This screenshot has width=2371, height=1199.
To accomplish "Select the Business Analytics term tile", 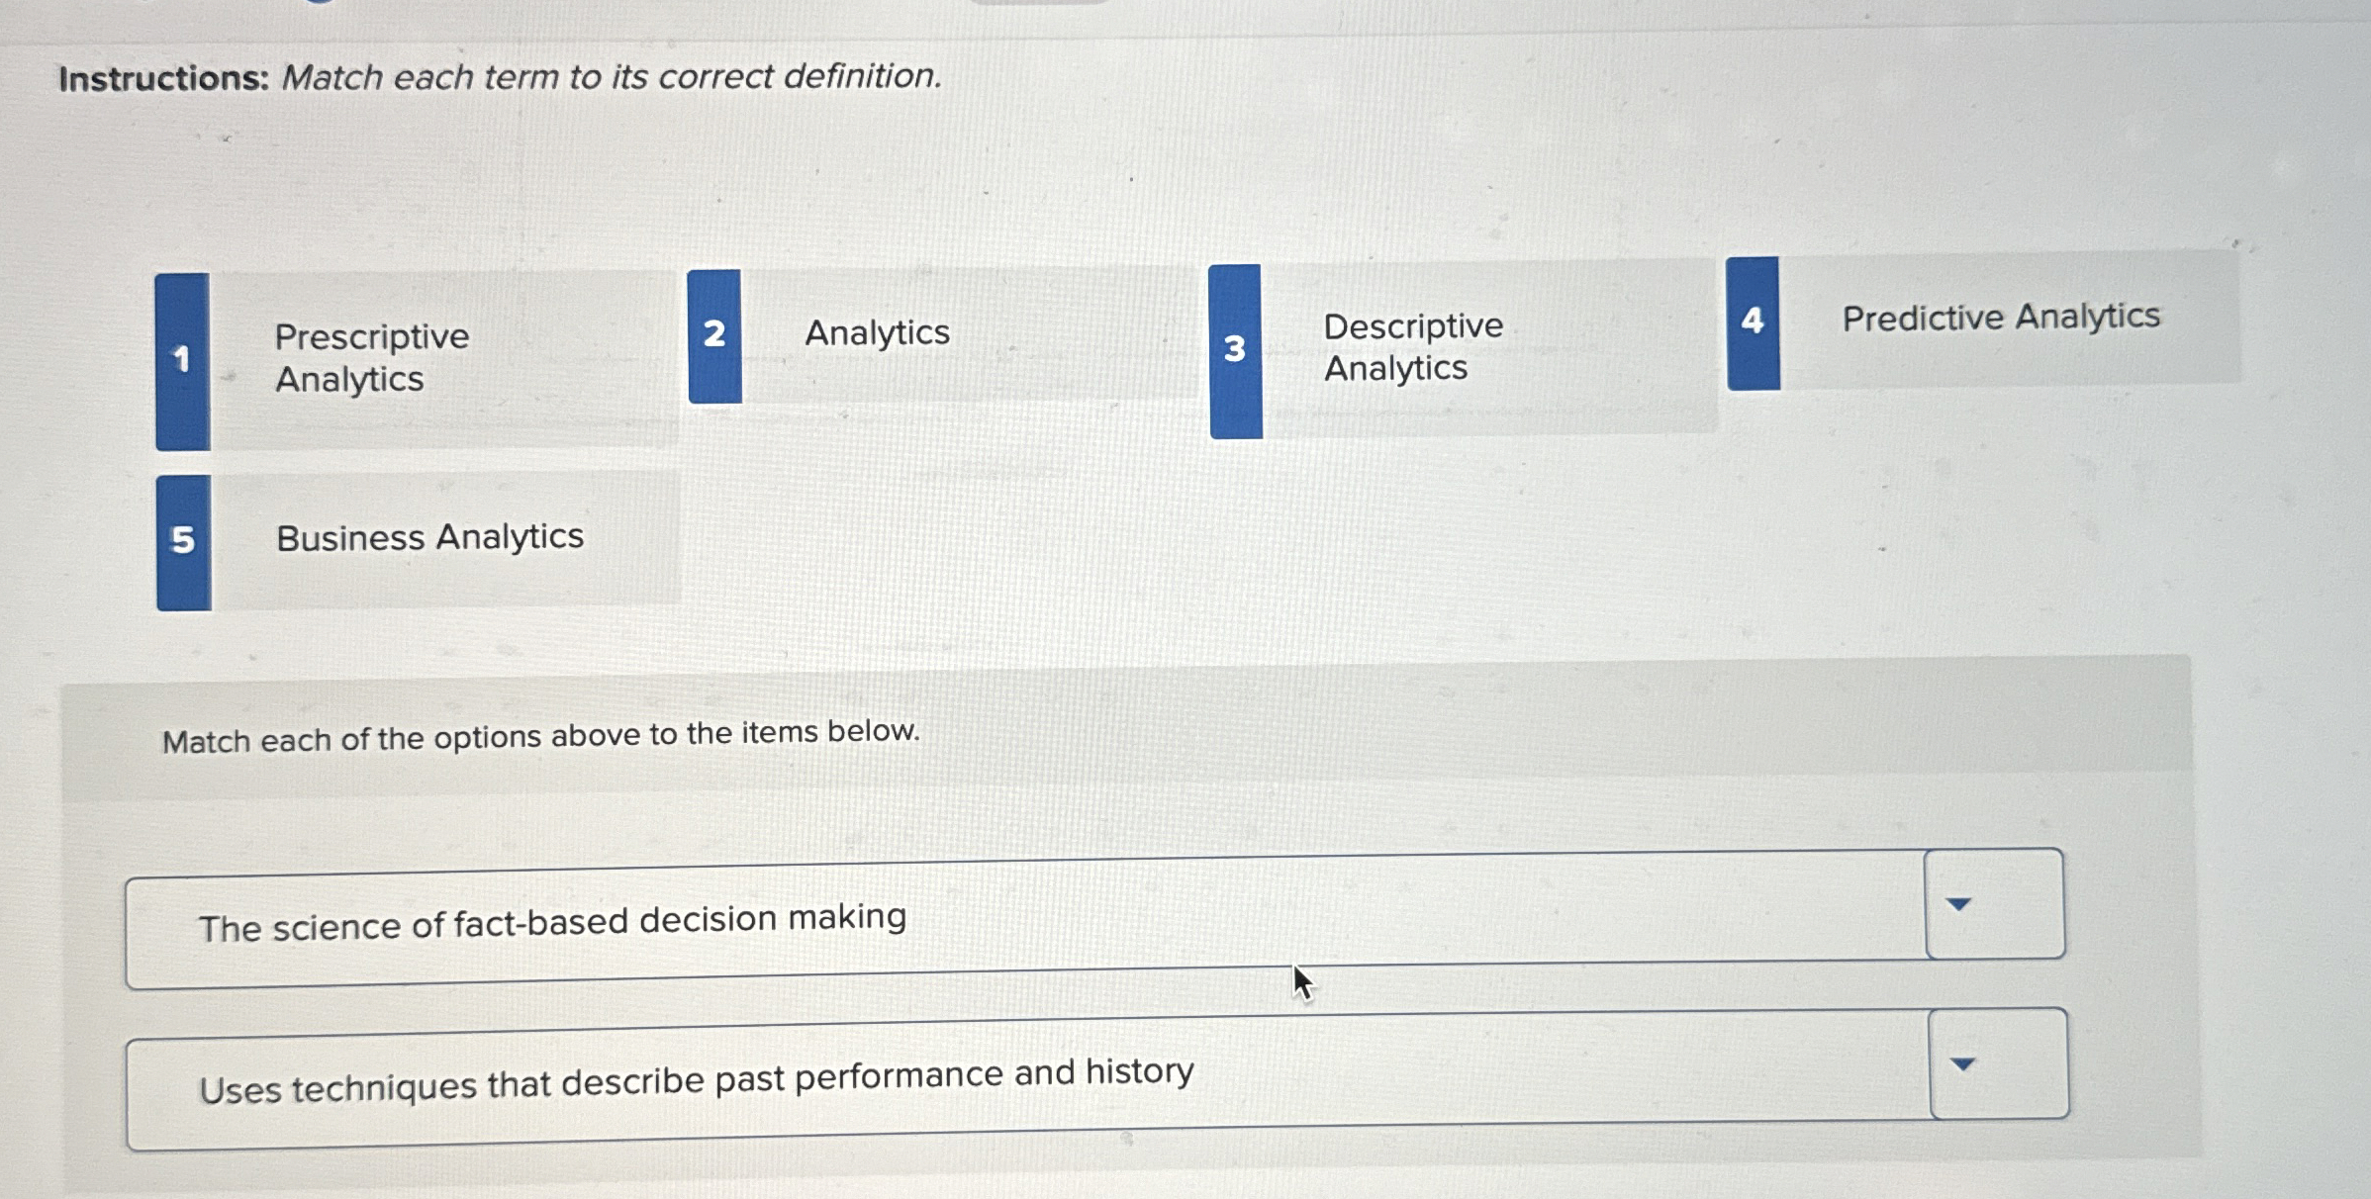I will point(427,537).
